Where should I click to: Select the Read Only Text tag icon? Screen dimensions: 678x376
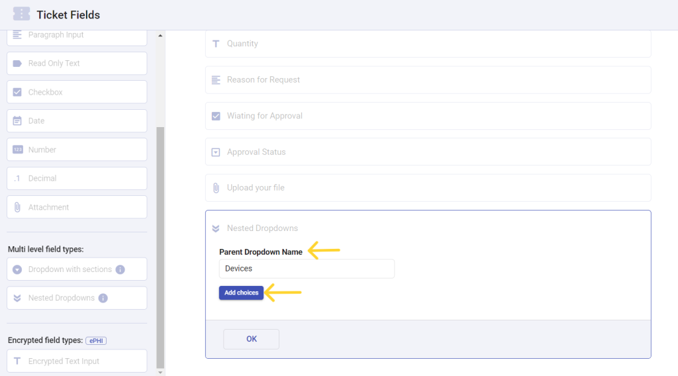pos(17,64)
